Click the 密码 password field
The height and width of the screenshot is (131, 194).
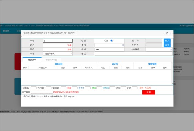click(109, 49)
